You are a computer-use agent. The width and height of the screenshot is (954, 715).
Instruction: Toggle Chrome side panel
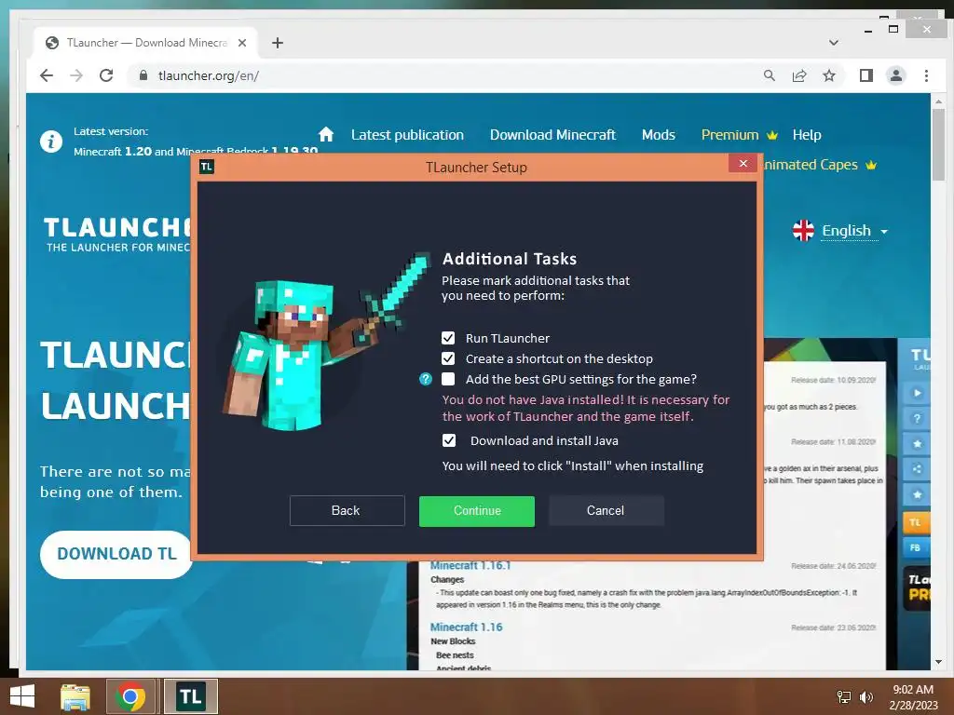[x=865, y=75]
